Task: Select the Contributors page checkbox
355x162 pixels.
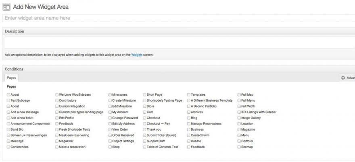Action: pos(57,100)
